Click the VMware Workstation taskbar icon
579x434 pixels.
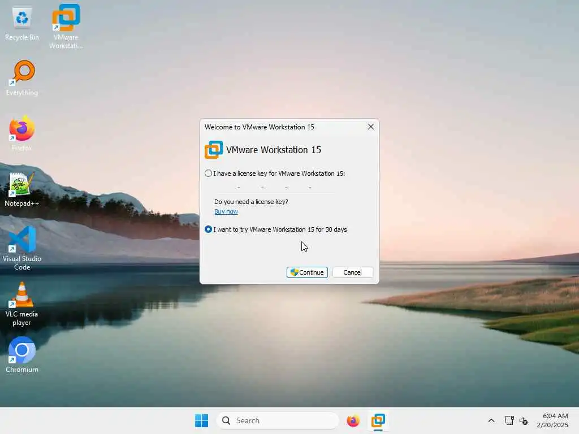tap(378, 420)
